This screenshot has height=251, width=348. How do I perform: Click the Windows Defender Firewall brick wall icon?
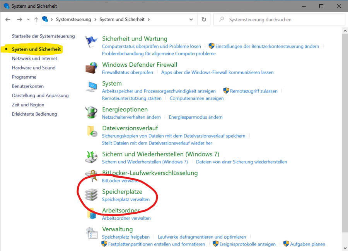click(x=91, y=68)
